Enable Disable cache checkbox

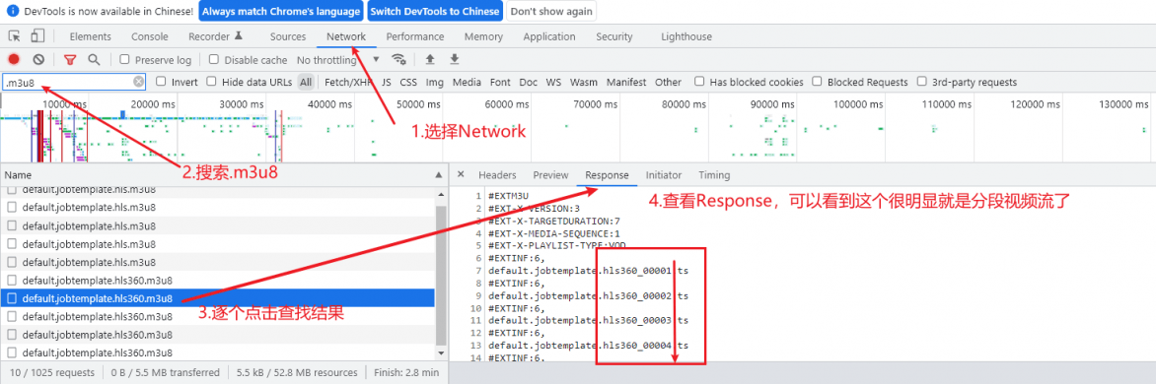(x=214, y=60)
